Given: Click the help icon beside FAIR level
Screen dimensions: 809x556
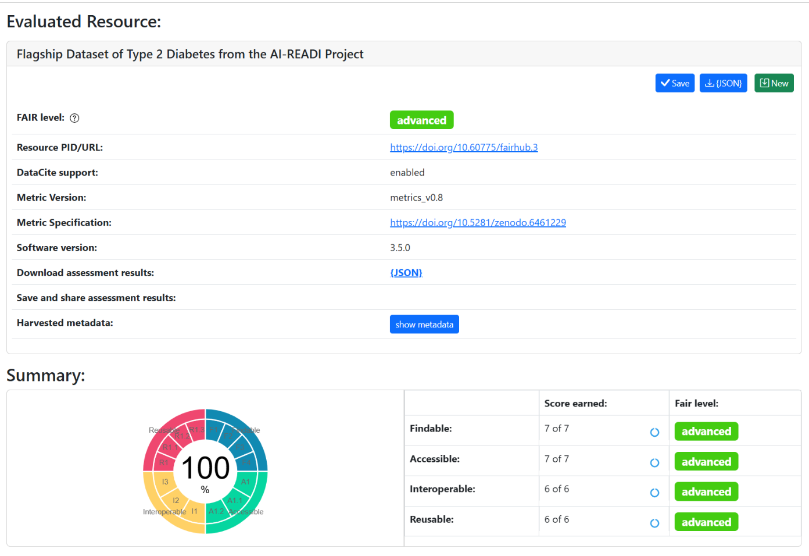Looking at the screenshot, I should tap(74, 118).
